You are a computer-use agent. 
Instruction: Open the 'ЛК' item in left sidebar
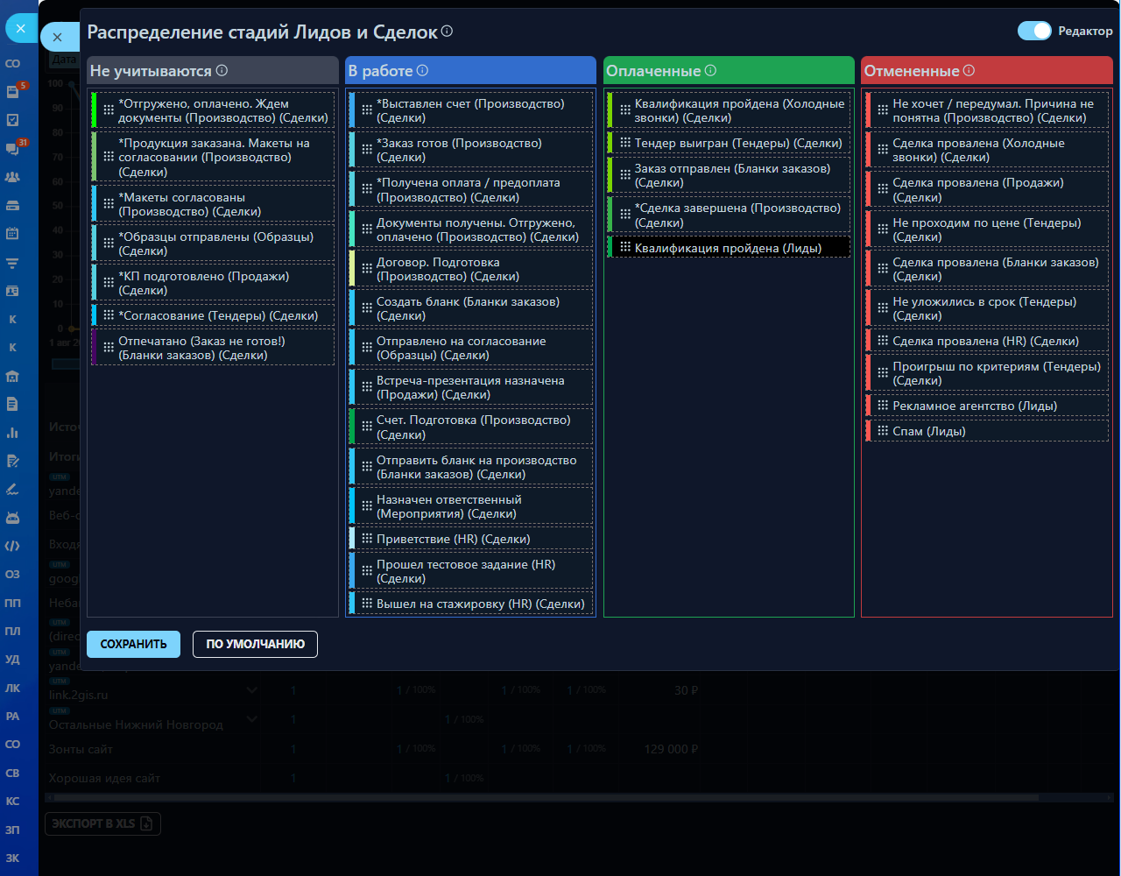click(x=12, y=688)
